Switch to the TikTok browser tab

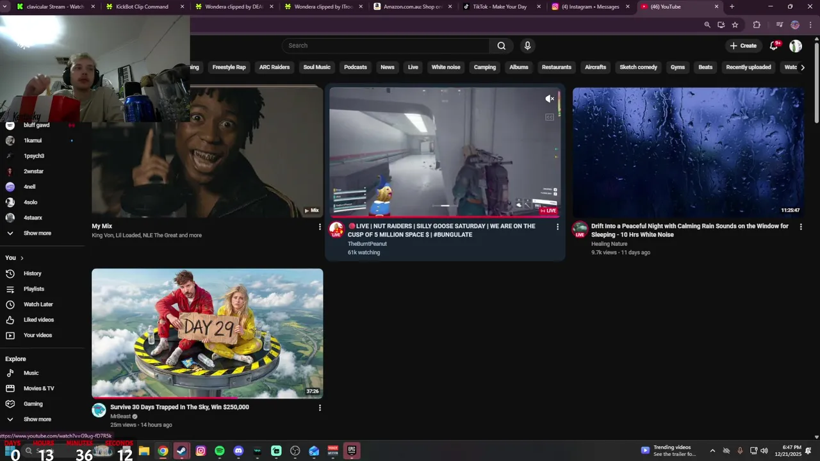point(502,6)
